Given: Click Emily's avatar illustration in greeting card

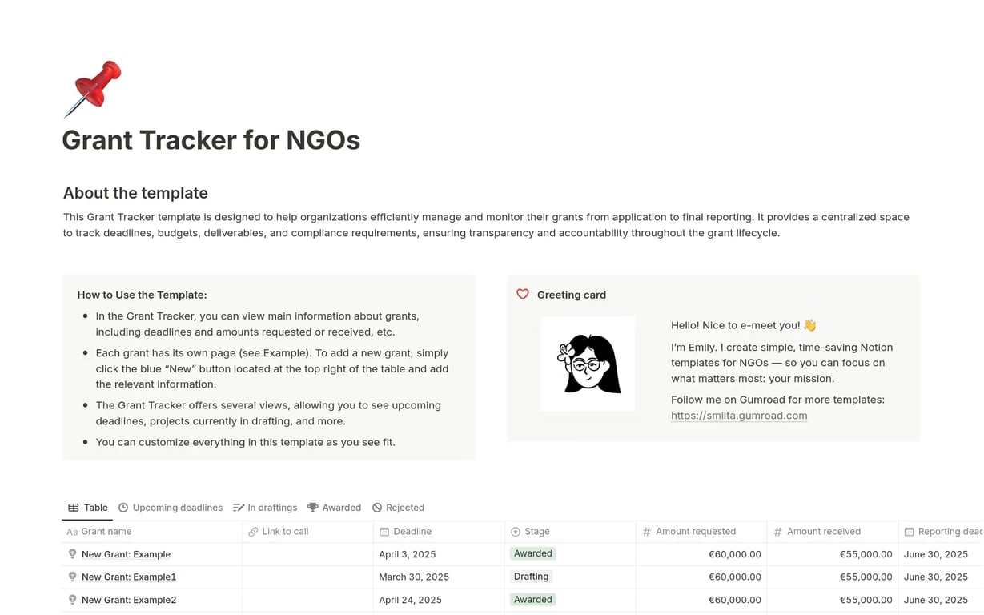Looking at the screenshot, I should (x=588, y=364).
